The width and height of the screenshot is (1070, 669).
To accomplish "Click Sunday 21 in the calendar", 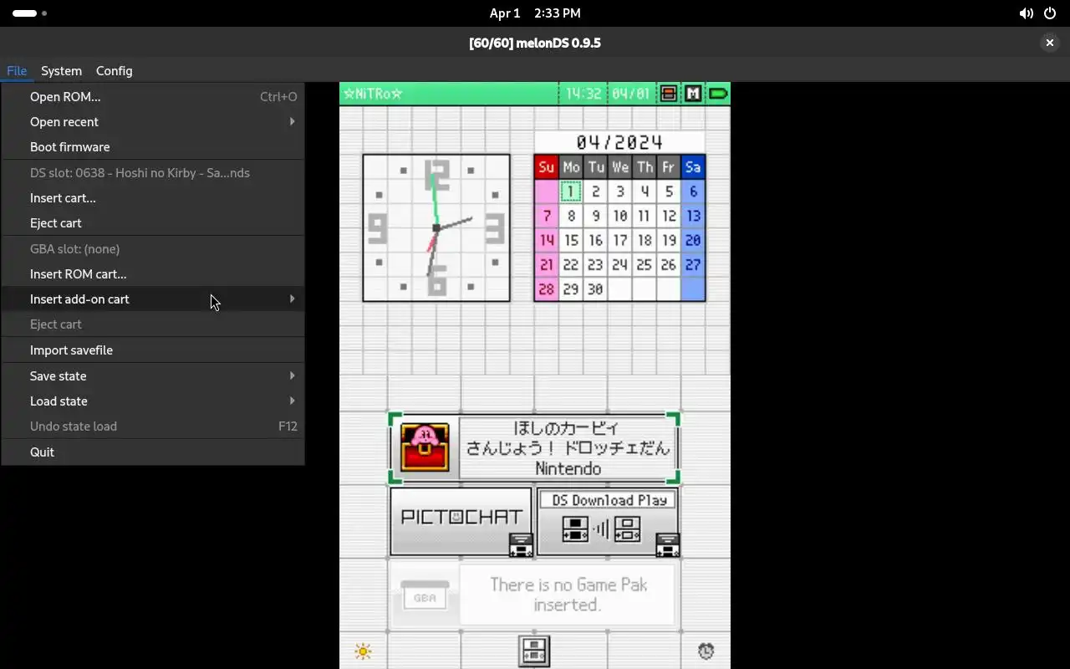I will [547, 265].
